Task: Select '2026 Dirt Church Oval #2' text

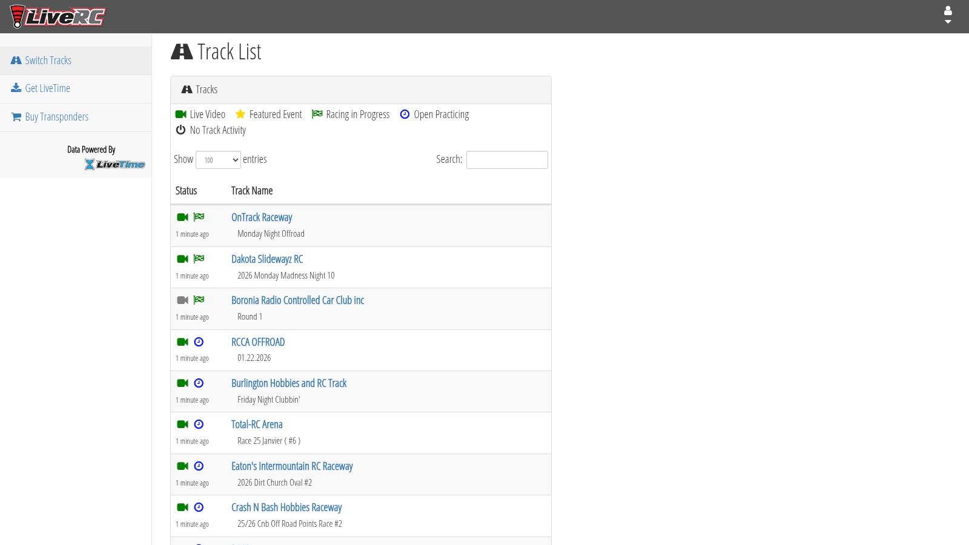Action: 274,483
